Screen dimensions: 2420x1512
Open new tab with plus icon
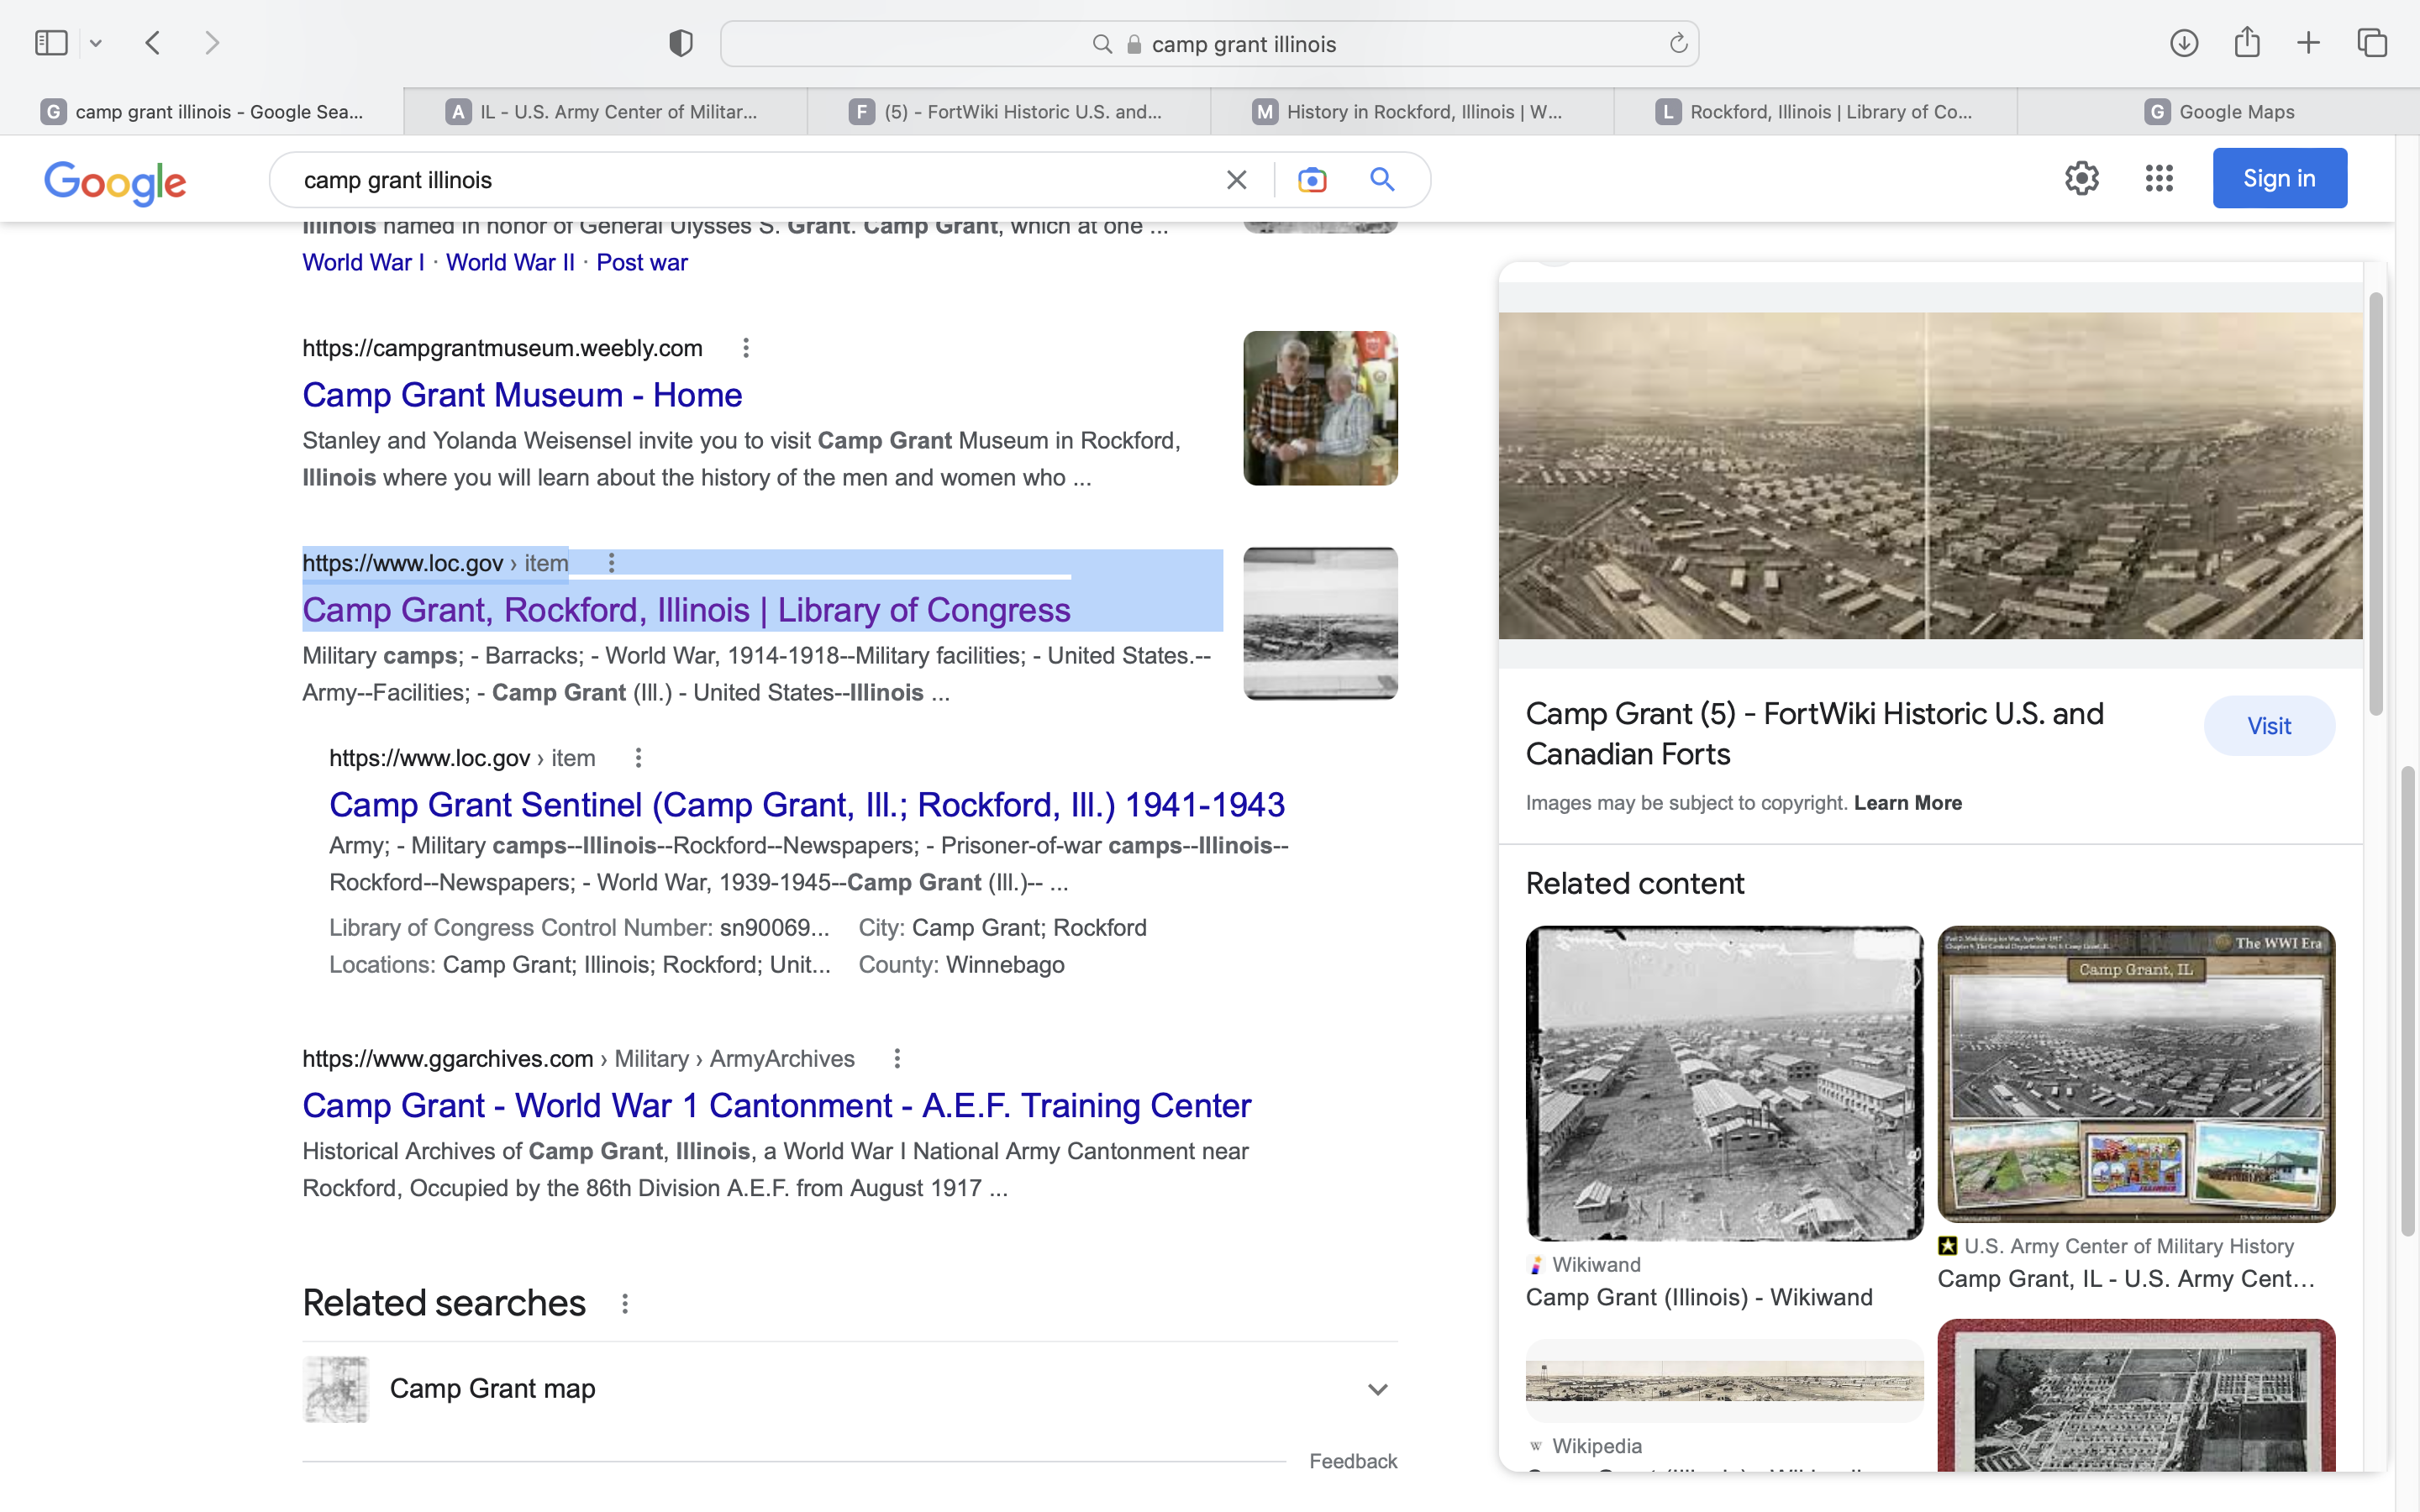[x=2308, y=43]
